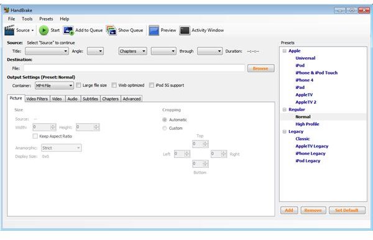This screenshot has height=240, width=373.
Task: Open the start chapter dropdown before 'through'
Action: pyautogui.click(x=163, y=51)
